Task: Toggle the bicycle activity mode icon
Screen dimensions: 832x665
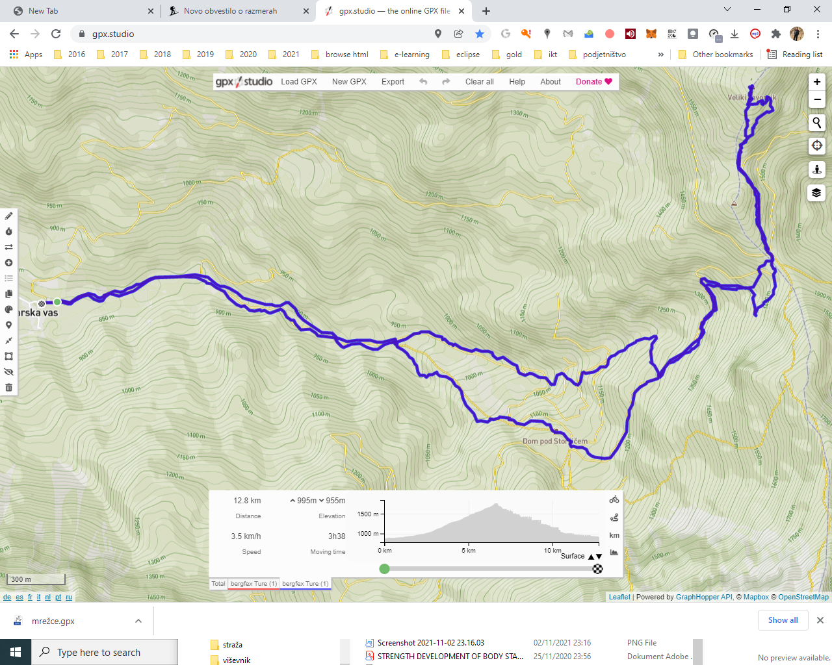Action: [614, 499]
